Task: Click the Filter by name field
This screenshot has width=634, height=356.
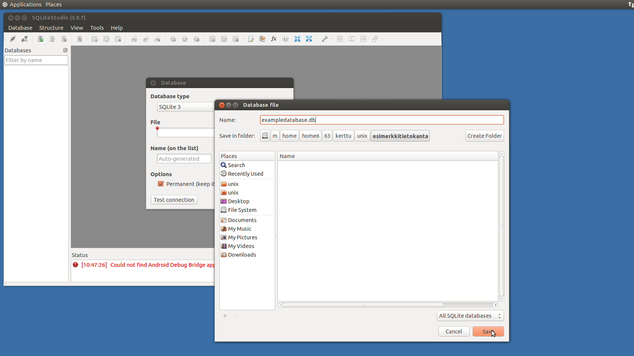Action: click(36, 60)
